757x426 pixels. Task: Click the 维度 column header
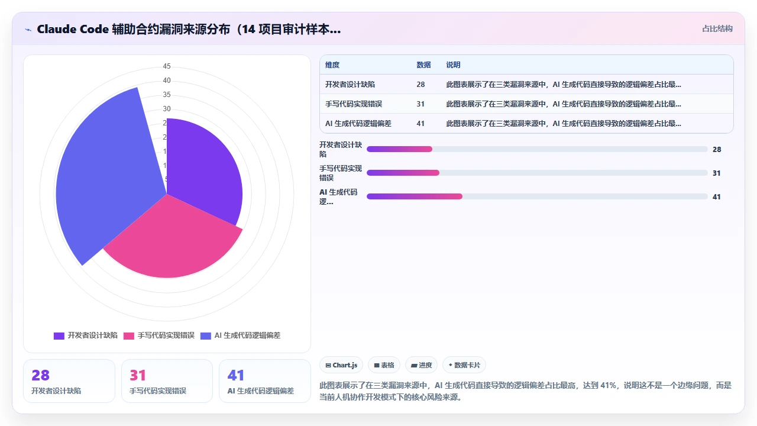[332, 65]
